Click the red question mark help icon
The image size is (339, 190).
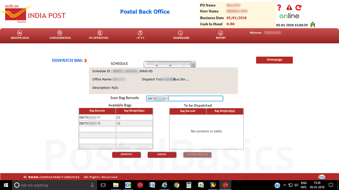click(x=279, y=8)
